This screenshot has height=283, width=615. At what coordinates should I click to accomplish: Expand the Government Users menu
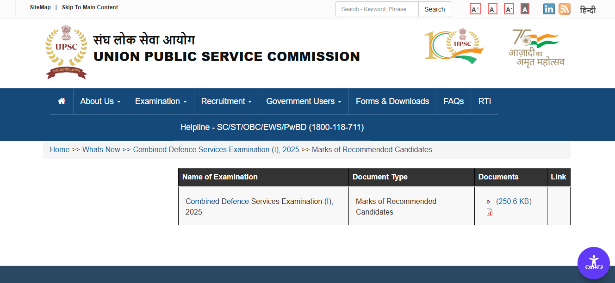click(x=303, y=101)
